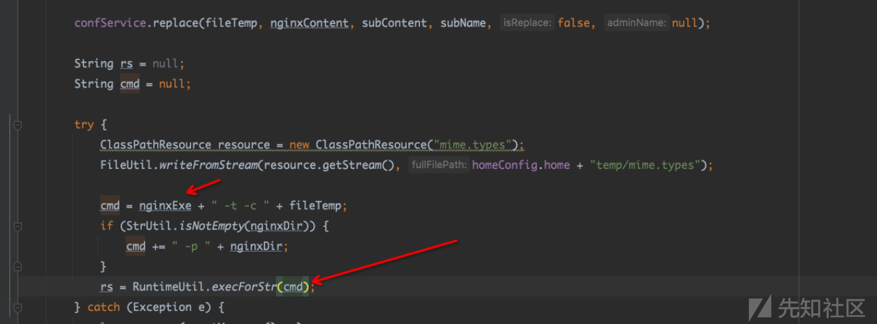The width and height of the screenshot is (877, 324).
Task: Click the replace method call
Action: (x=175, y=23)
